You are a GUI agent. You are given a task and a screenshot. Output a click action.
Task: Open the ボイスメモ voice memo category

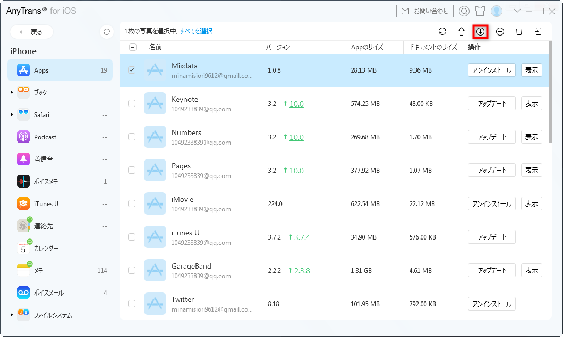[60, 182]
